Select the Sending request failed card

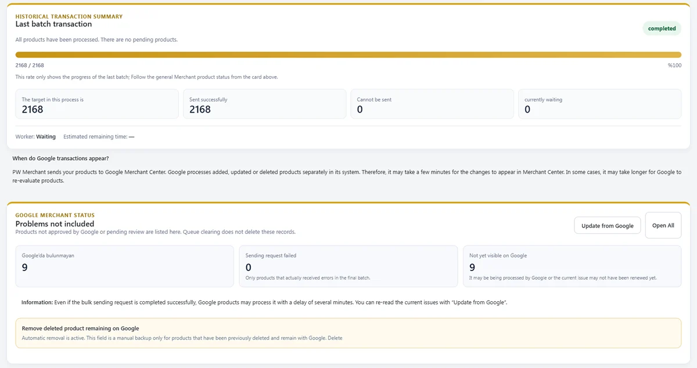pos(348,266)
